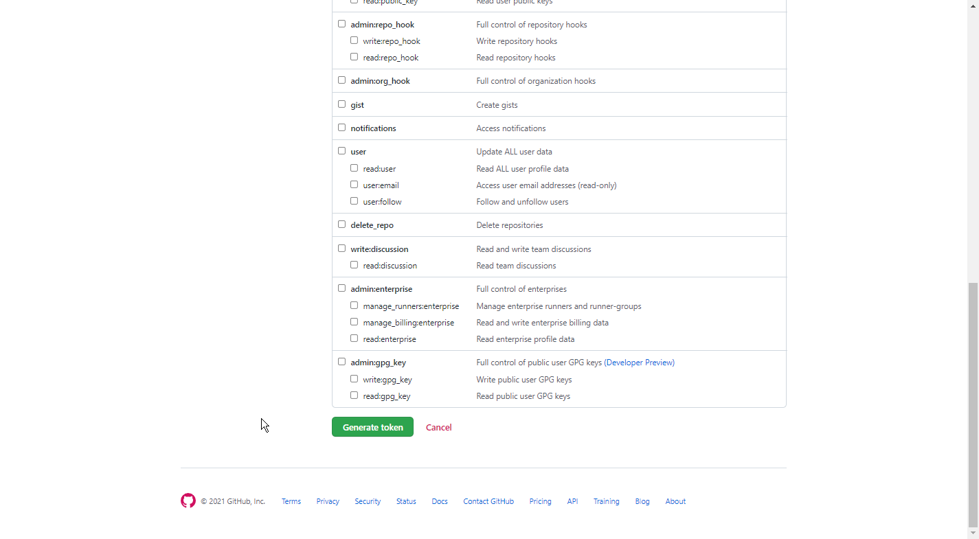Click the GitHub Octocat logo in footer

[x=188, y=501]
